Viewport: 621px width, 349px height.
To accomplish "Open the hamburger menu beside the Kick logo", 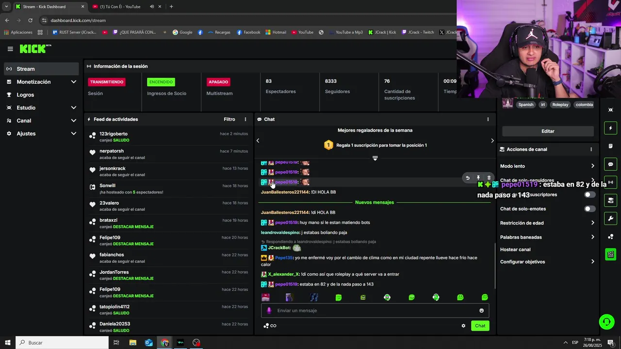I will (x=10, y=49).
